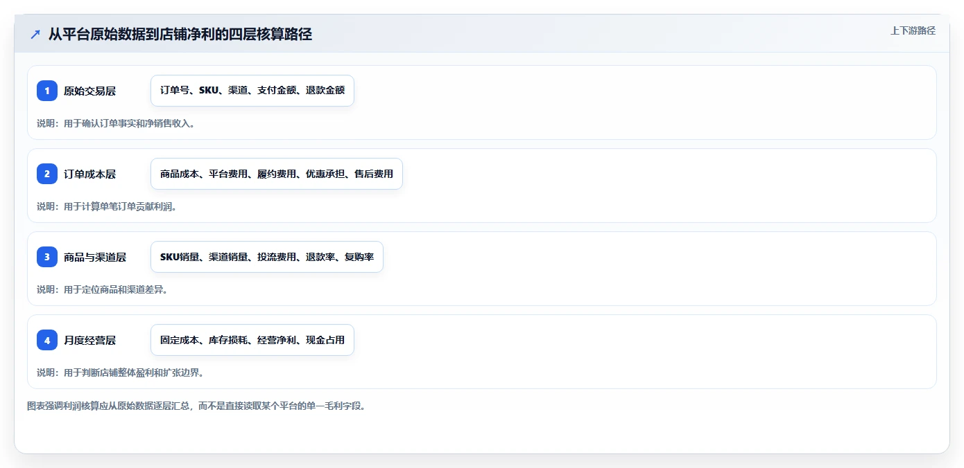Click the arrow icon beside the chart title
Viewport: 964px width, 468px height.
coord(35,34)
